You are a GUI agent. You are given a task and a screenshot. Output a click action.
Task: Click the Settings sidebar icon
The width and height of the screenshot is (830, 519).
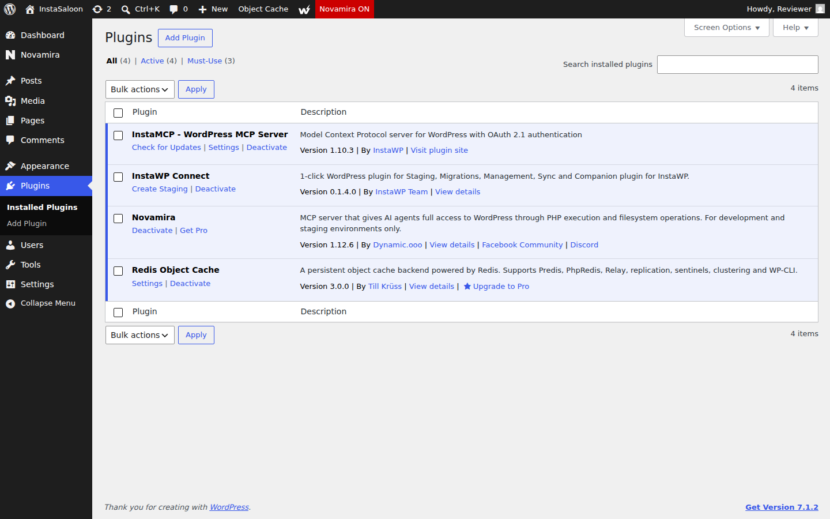tap(10, 284)
